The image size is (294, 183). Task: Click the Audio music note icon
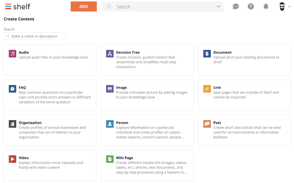coord(12,54)
